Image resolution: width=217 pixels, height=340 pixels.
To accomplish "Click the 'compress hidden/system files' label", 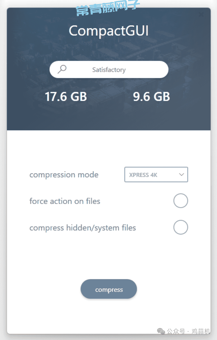I will tap(83, 228).
